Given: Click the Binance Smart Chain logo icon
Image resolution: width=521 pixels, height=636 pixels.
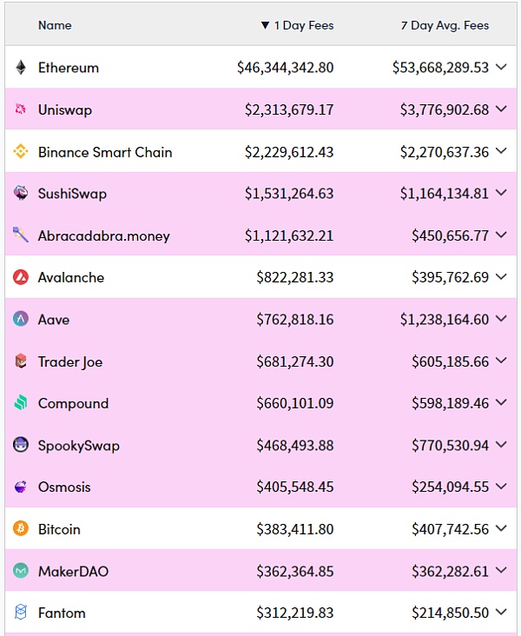Looking at the screenshot, I should 21,152.
